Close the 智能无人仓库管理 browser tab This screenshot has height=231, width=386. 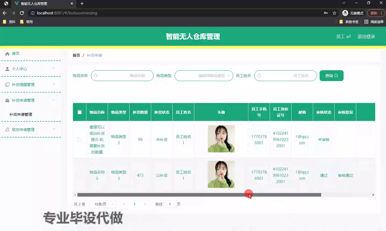(x=72, y=3)
